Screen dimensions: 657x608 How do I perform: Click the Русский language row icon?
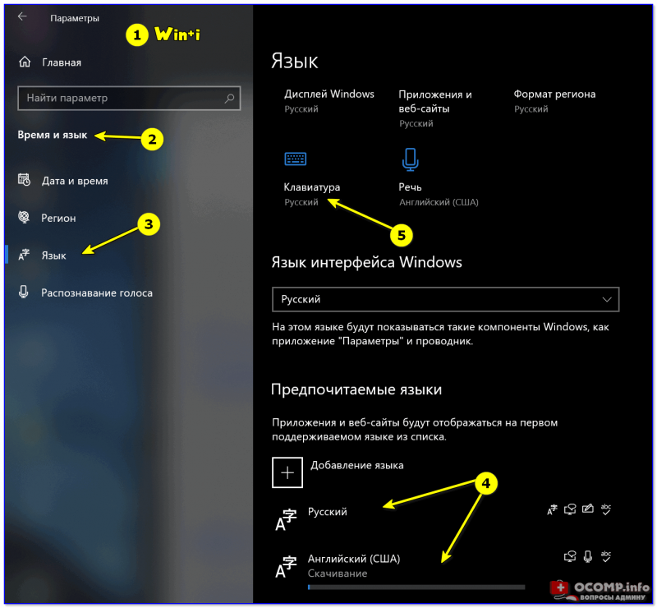286,519
